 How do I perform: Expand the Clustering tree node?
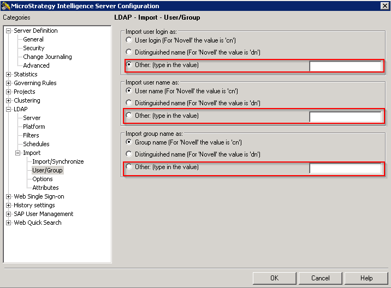9,101
